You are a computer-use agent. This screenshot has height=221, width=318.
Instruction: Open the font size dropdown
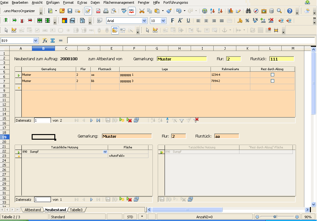[x=163, y=21]
